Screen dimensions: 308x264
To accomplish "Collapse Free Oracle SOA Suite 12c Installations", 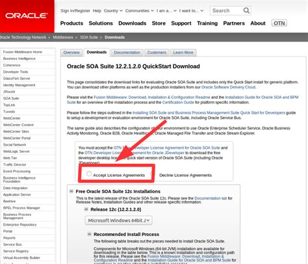I will click(x=71, y=191).
